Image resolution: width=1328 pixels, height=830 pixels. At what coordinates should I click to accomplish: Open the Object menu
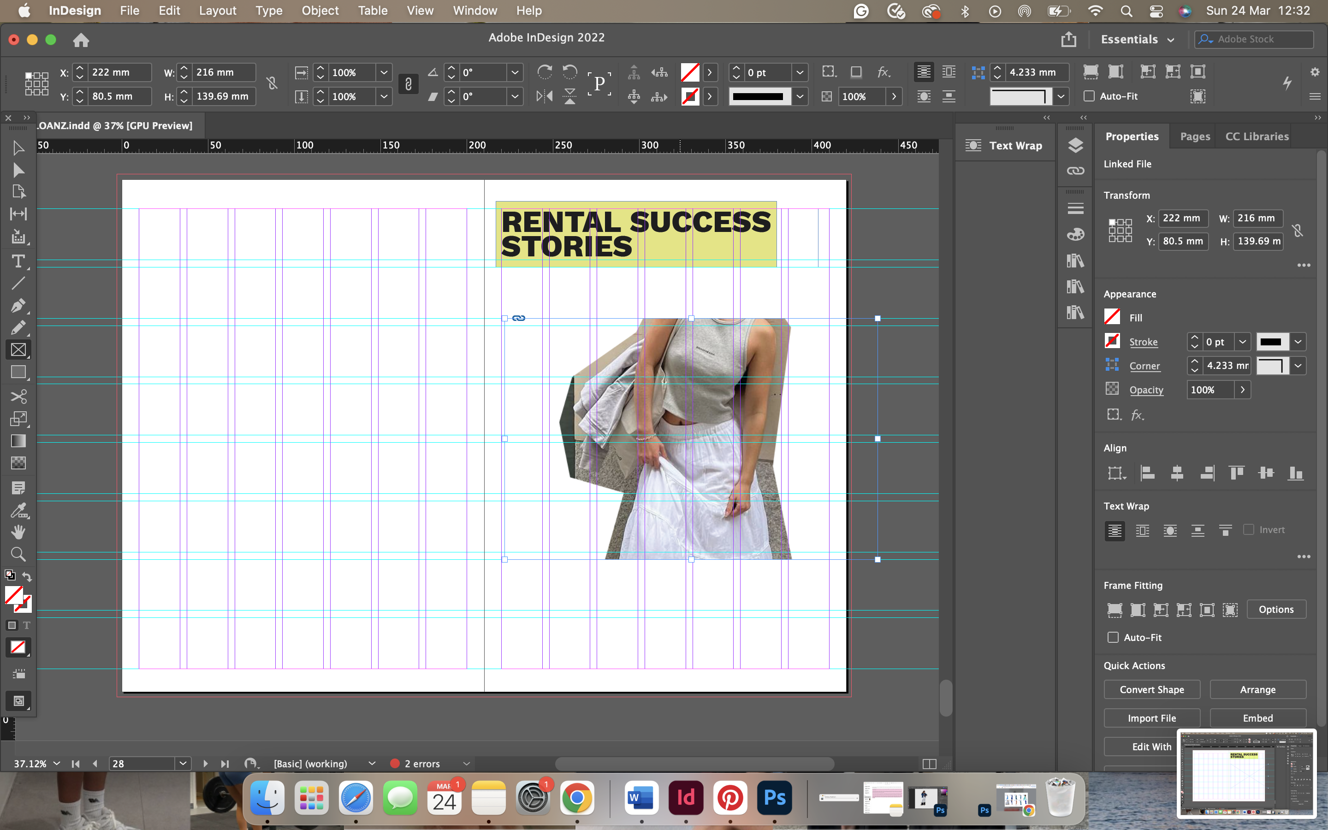click(320, 11)
